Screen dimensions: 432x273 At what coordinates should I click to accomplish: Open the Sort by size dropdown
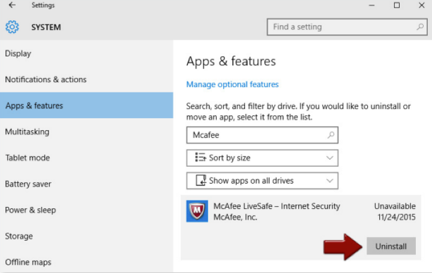point(262,158)
